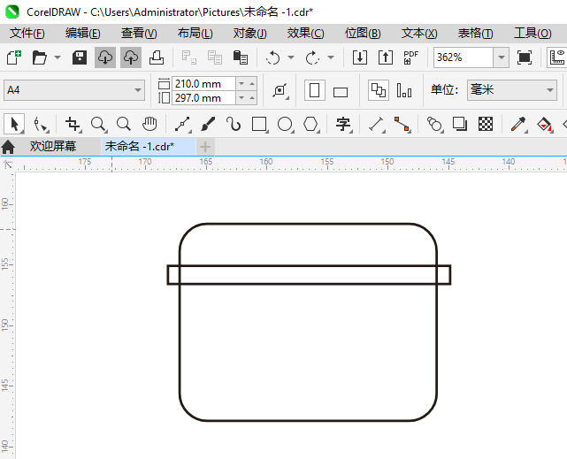567x459 pixels.
Task: Toggle full-screen preview icon
Action: coord(525,57)
